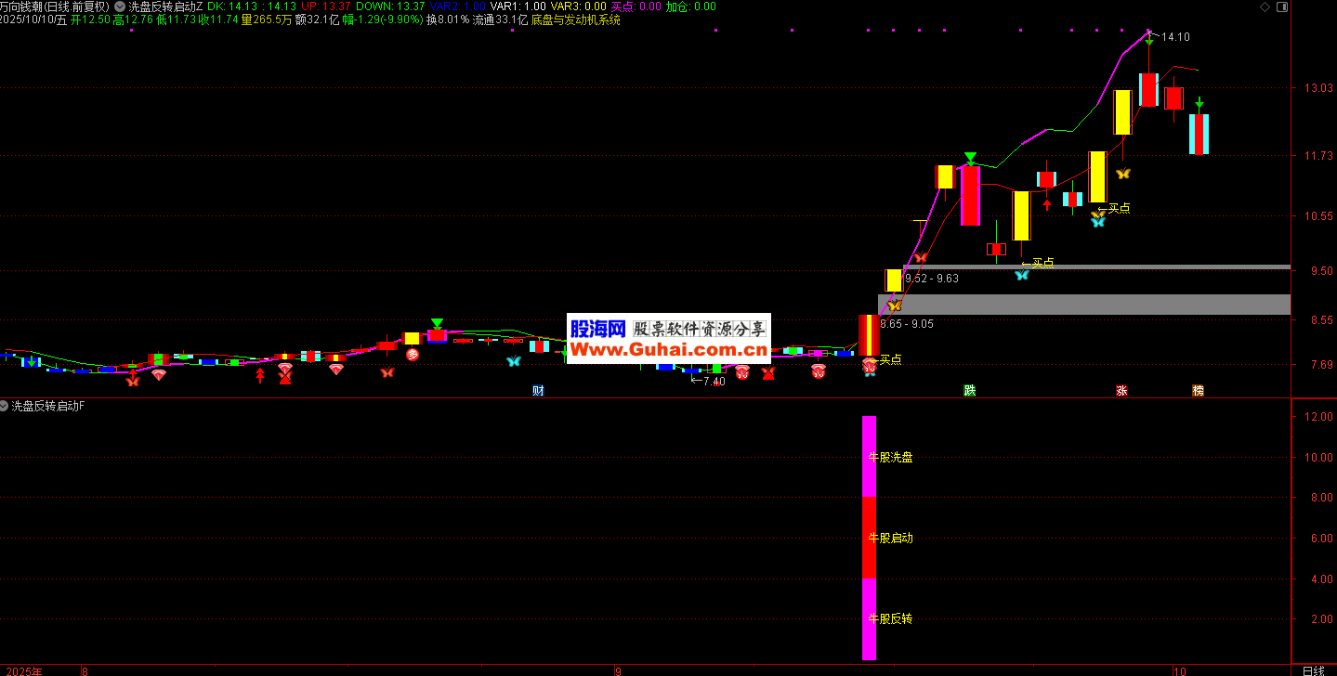Expand 洗盘反转启动Z main indicator dropdown

point(121,6)
